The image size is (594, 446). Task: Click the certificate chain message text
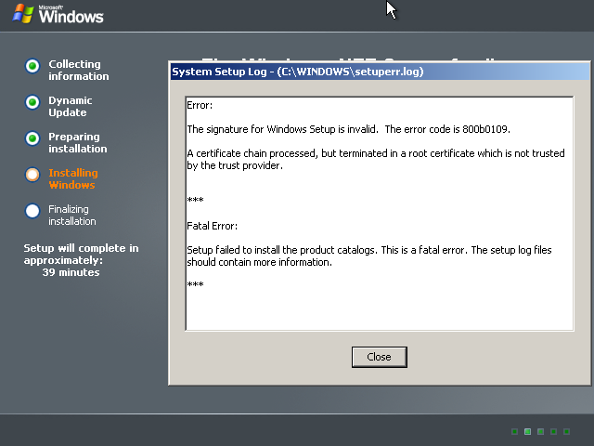coord(376,159)
